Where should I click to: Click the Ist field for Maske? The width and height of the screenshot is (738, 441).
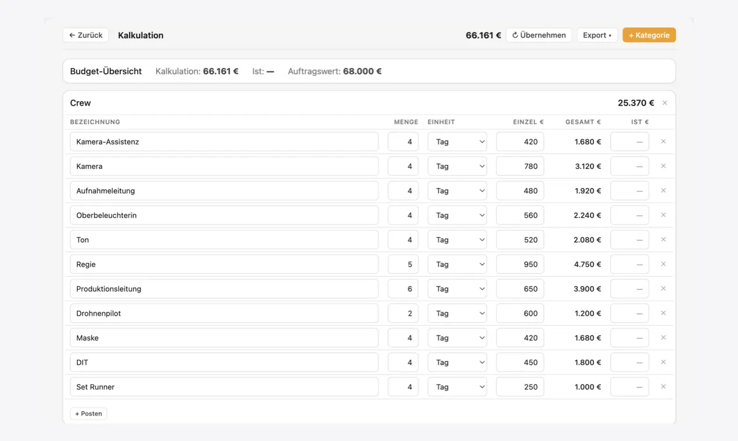tap(630, 338)
